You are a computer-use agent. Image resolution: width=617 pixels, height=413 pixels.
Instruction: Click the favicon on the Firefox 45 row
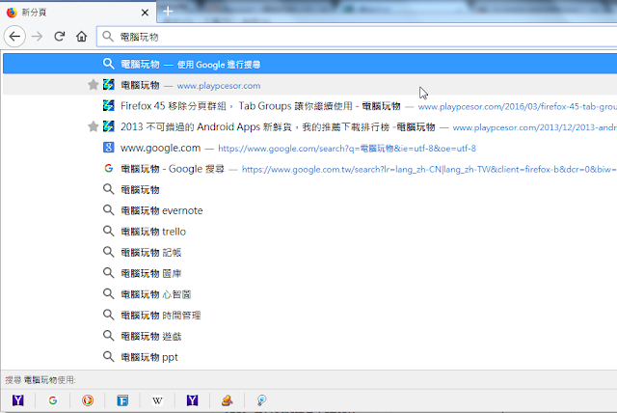(x=108, y=105)
